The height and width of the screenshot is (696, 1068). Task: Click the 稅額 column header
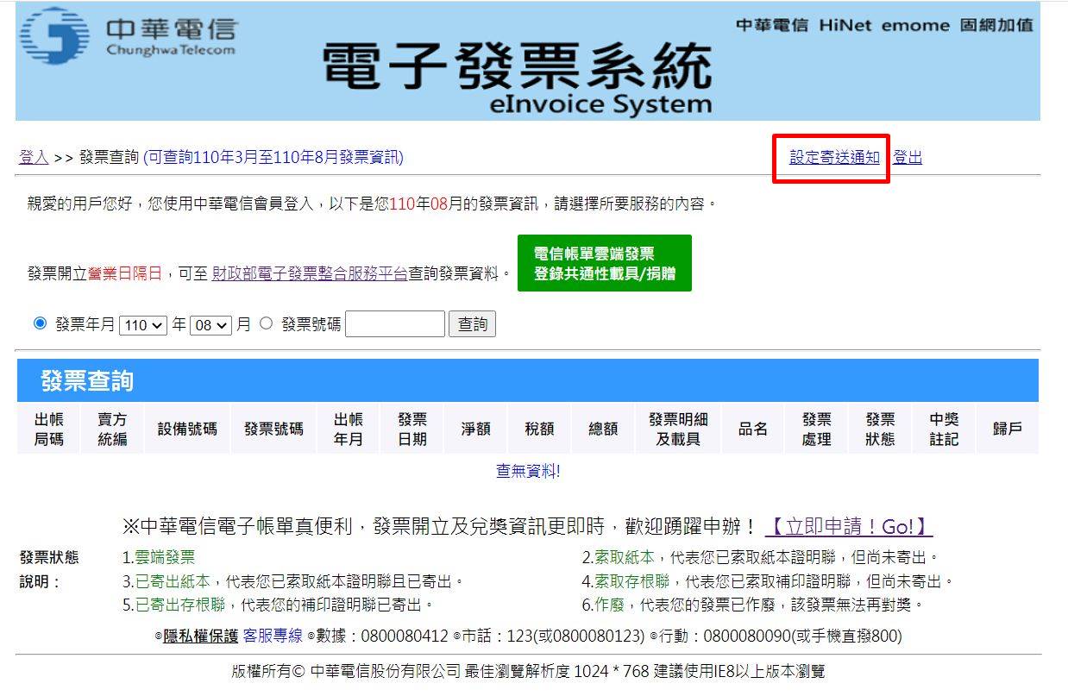(539, 430)
